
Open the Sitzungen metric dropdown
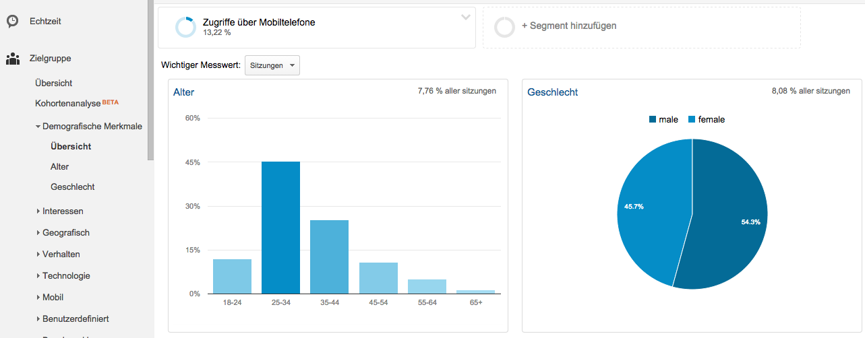click(272, 65)
